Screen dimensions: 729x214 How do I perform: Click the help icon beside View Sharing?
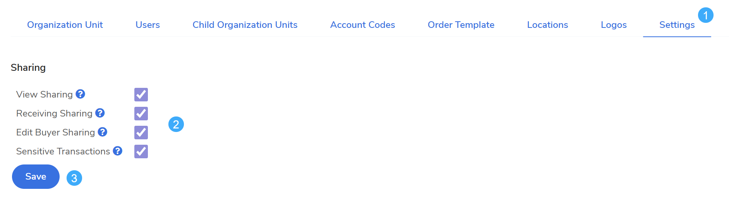80,94
